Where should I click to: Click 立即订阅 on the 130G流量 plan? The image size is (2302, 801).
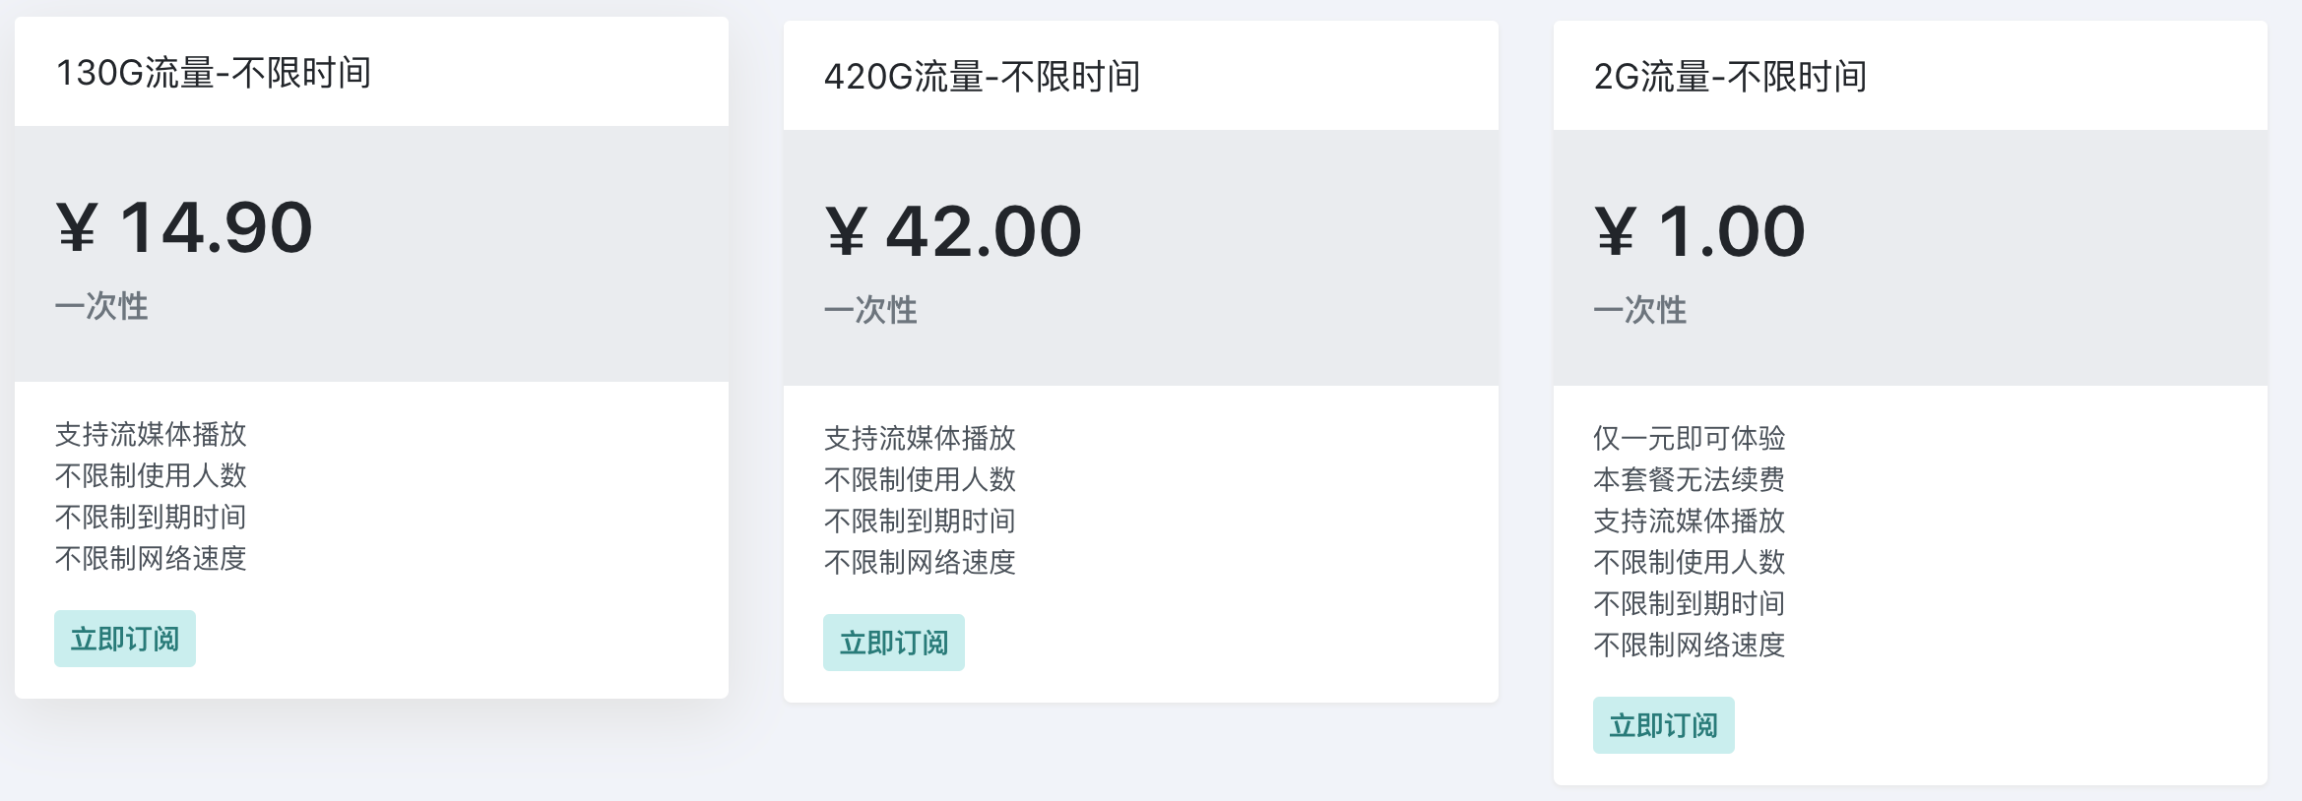(125, 638)
